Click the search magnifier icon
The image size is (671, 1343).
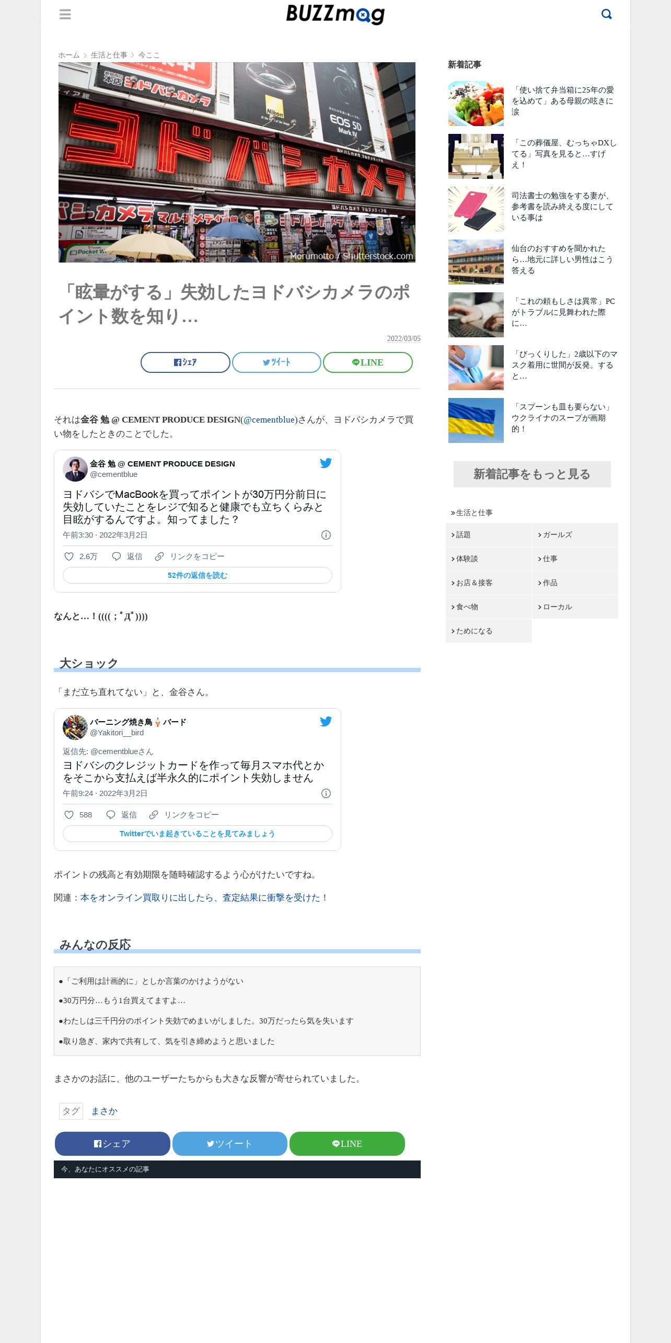coord(607,14)
